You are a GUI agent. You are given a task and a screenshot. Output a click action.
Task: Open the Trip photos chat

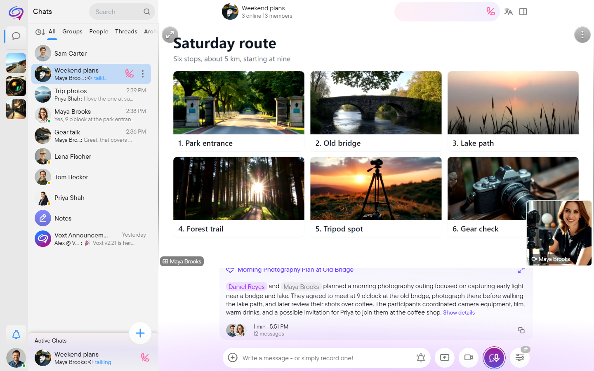(x=91, y=94)
